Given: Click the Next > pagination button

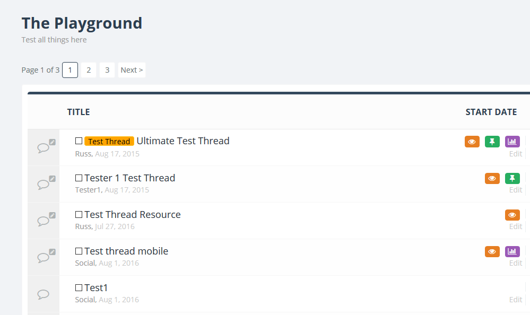Looking at the screenshot, I should [132, 70].
